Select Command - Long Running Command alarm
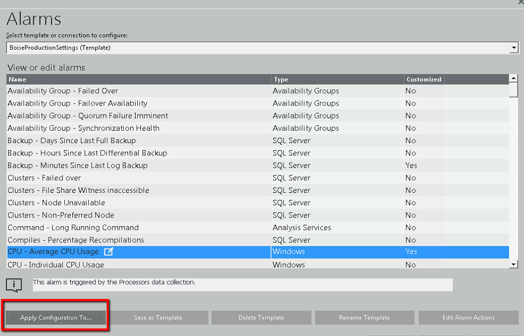 [73, 228]
